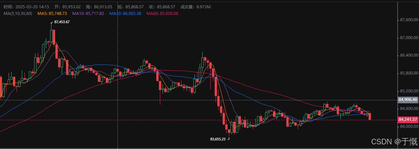The width and height of the screenshot is (419, 149).
Task: Click the low price 85,868.57 after 低
Action: click(x=134, y=7)
